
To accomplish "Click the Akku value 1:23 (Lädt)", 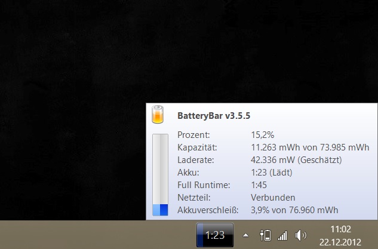I will [272, 173].
